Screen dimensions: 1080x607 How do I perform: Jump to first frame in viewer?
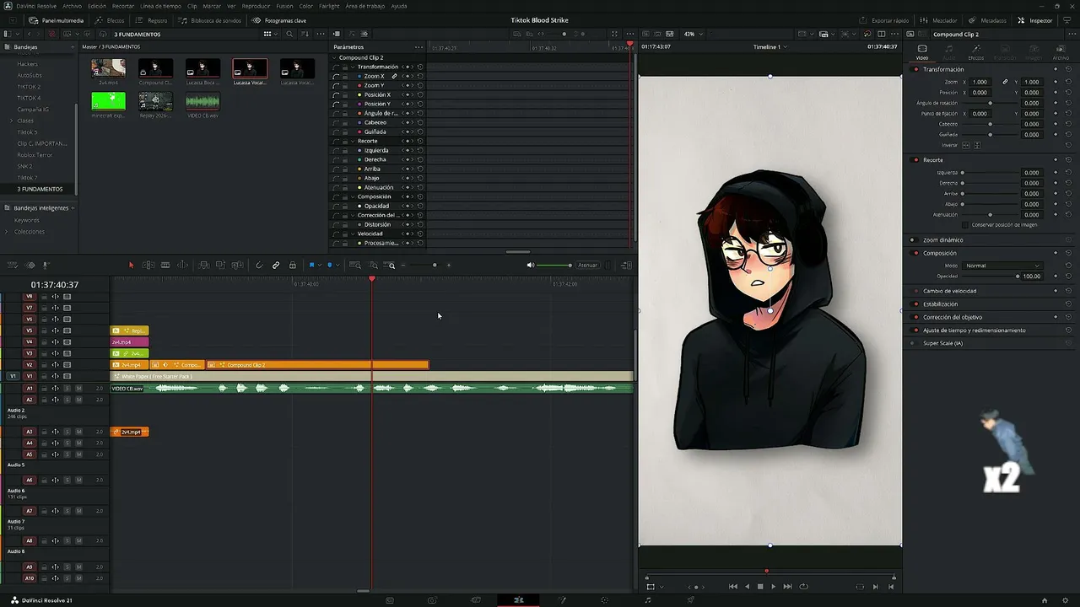(732, 587)
